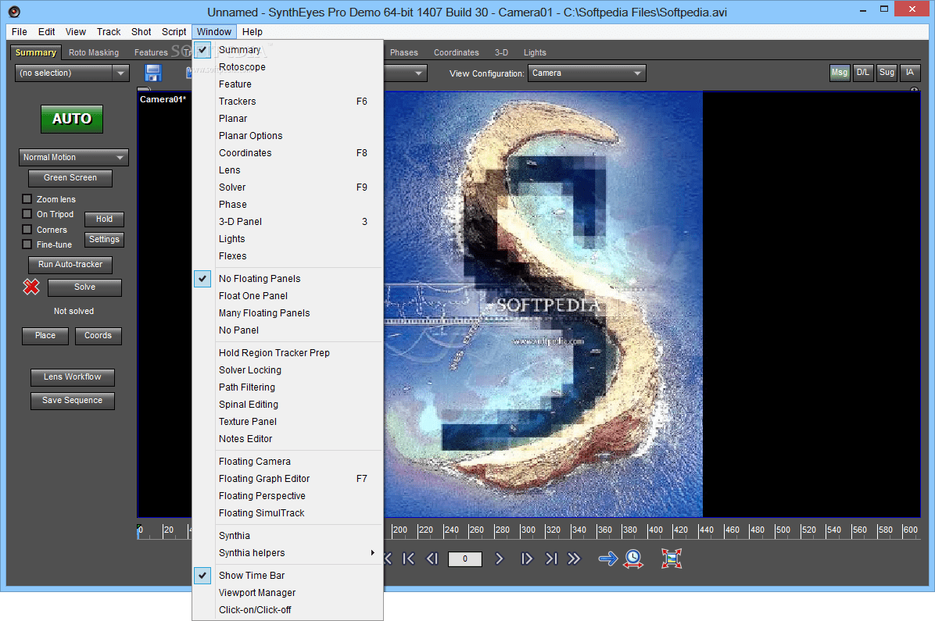Enable the Zoom lens checkbox

(27, 199)
